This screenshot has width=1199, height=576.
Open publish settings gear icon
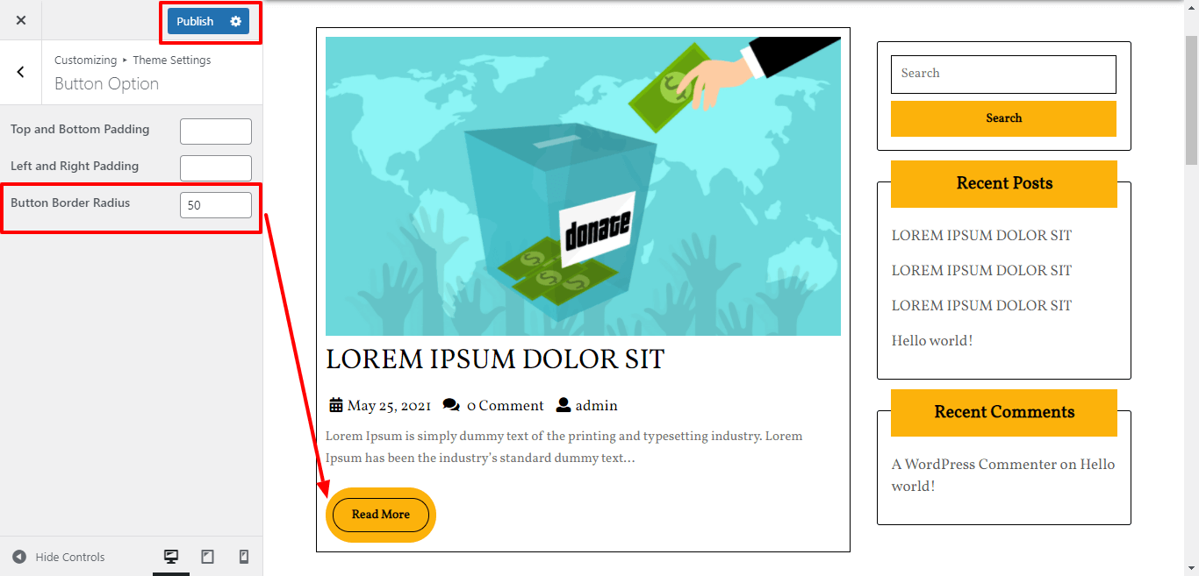click(235, 21)
